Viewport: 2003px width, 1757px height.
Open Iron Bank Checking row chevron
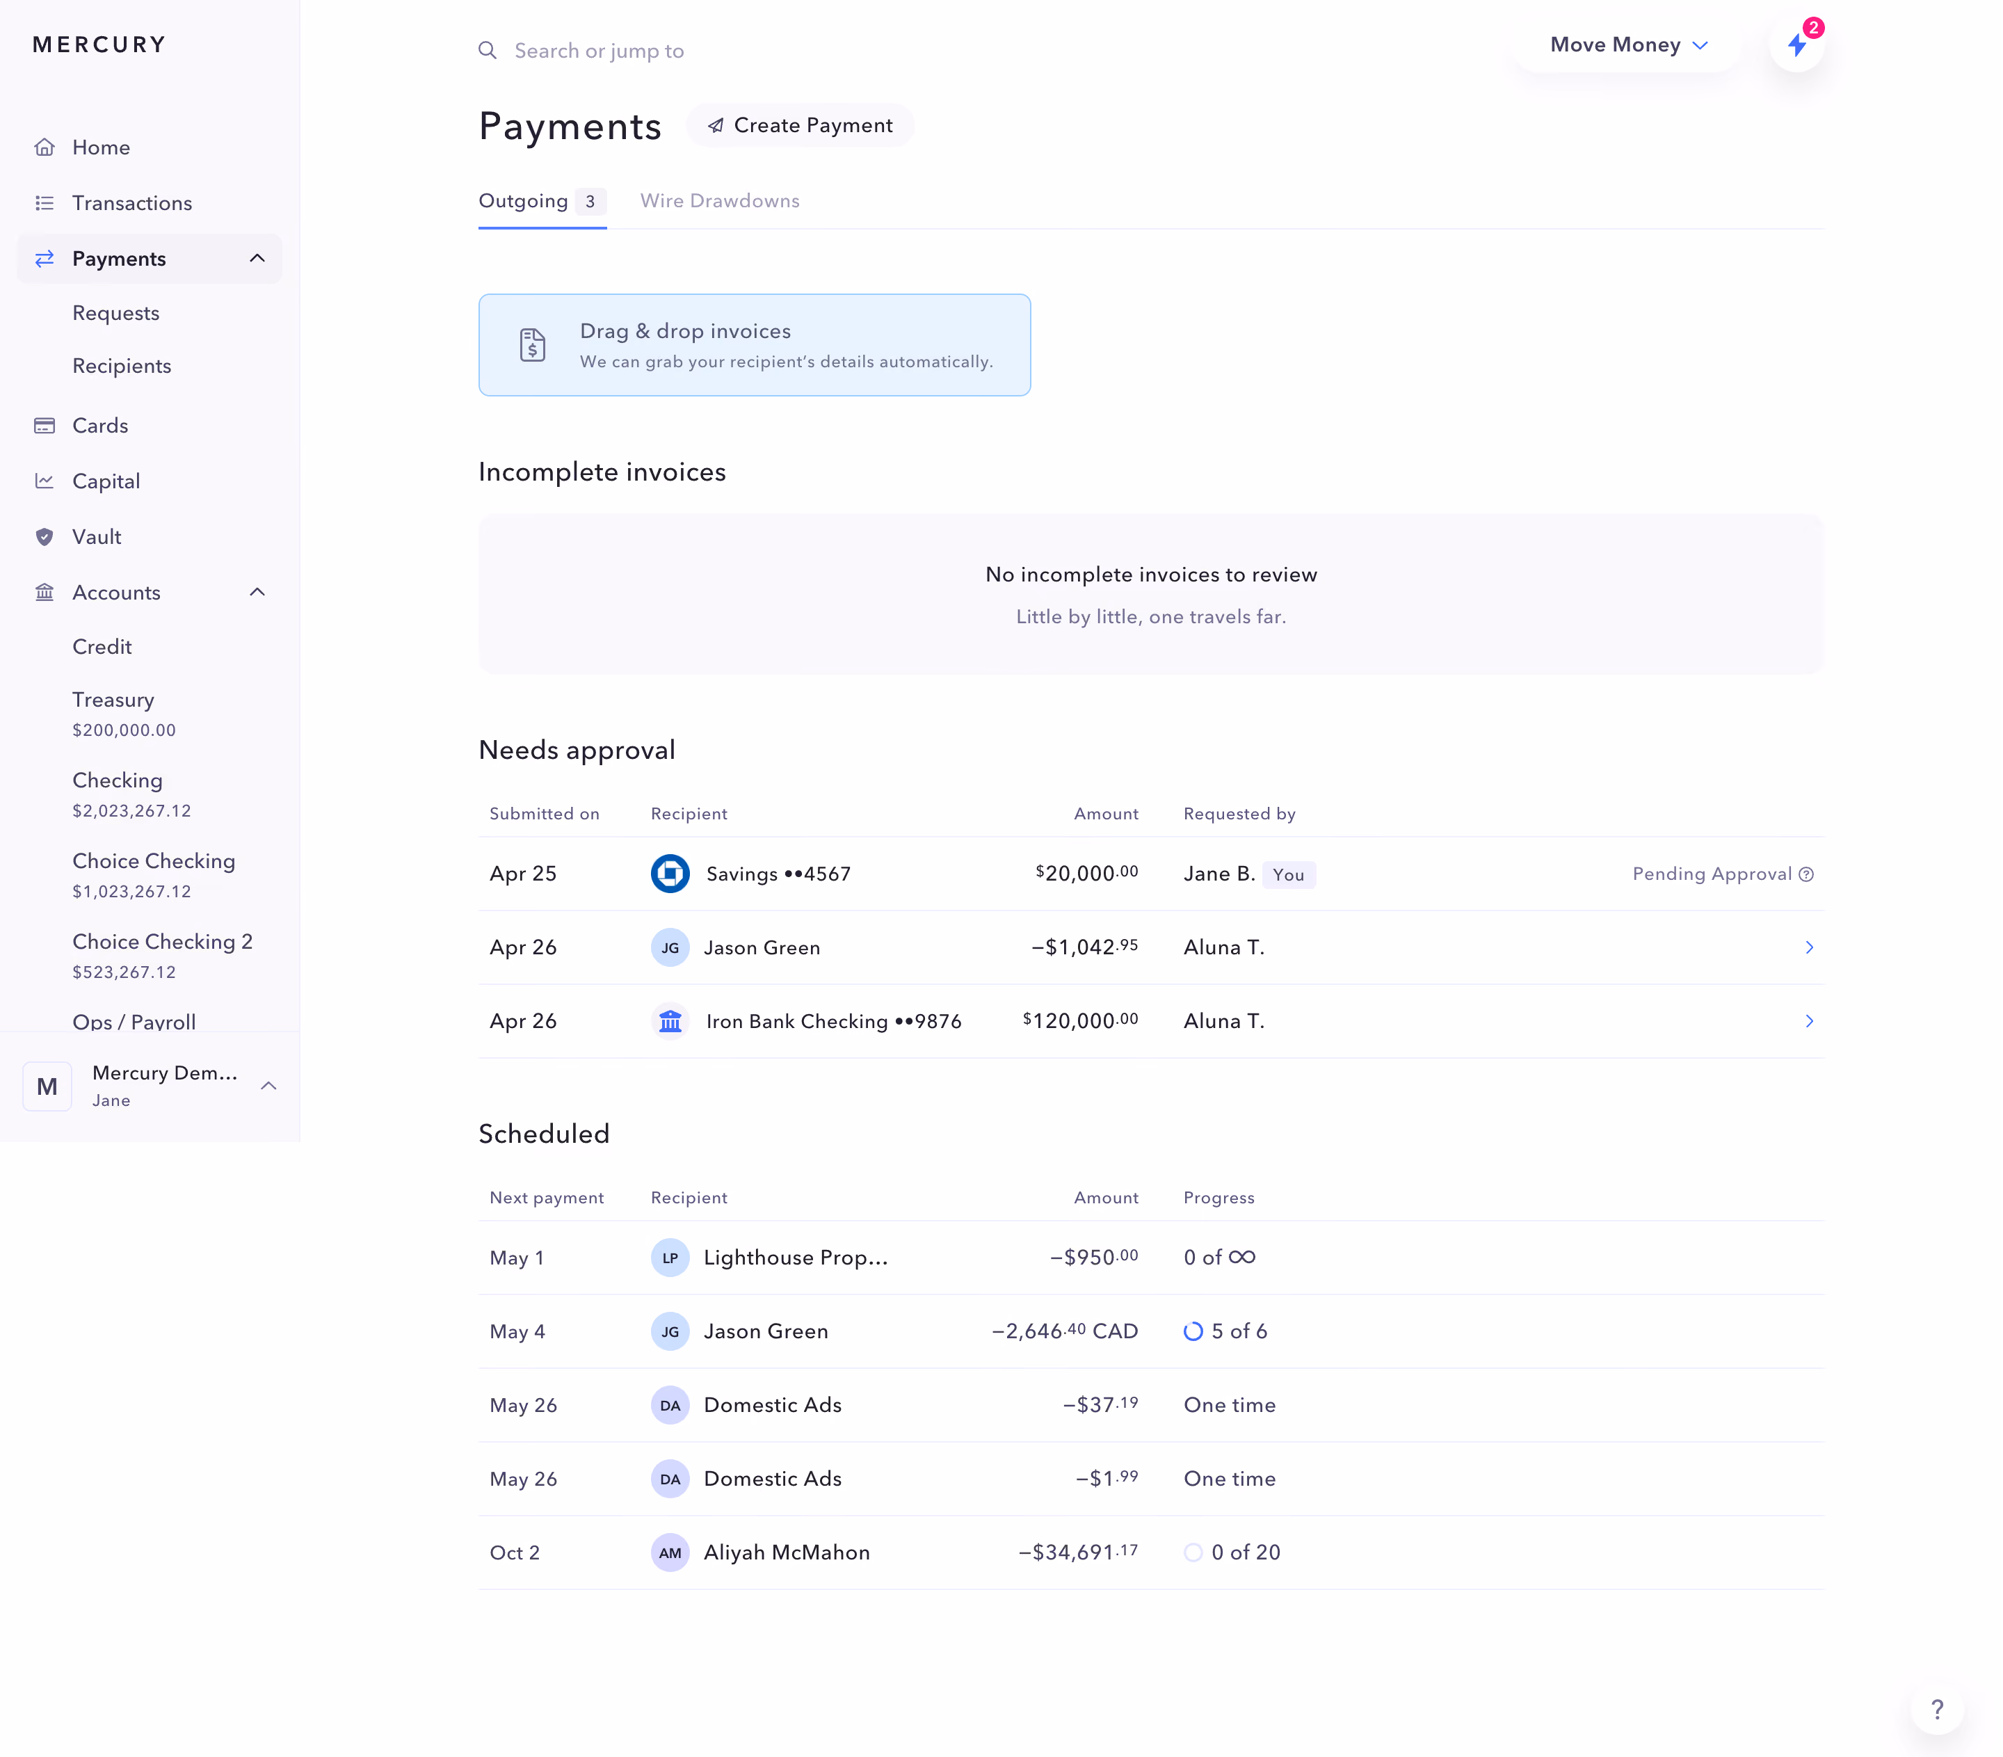tap(1809, 1021)
